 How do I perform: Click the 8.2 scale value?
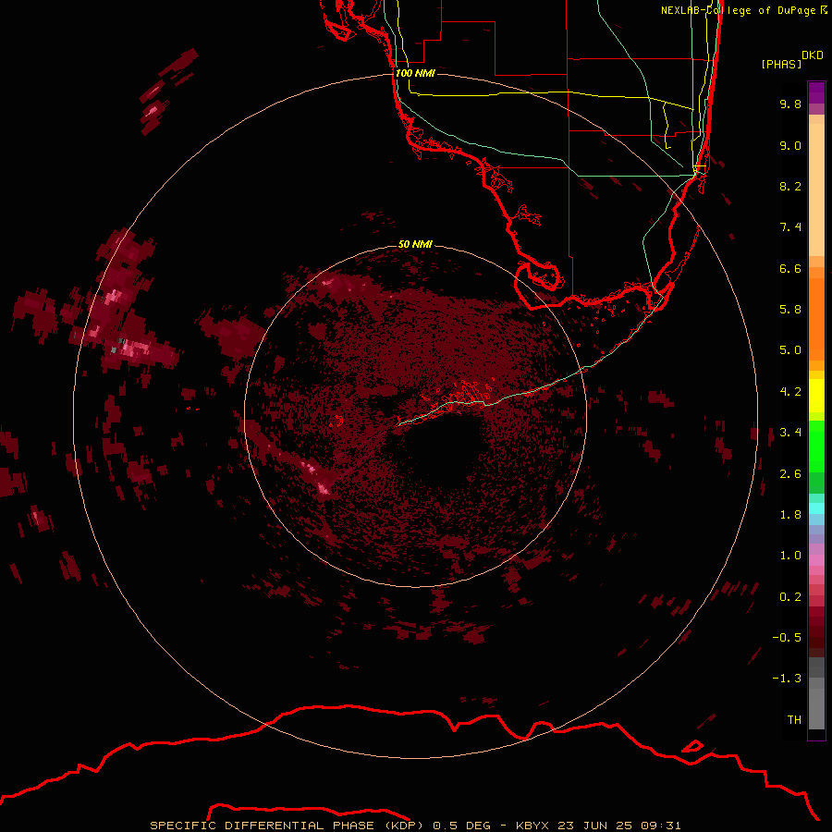coord(790,186)
